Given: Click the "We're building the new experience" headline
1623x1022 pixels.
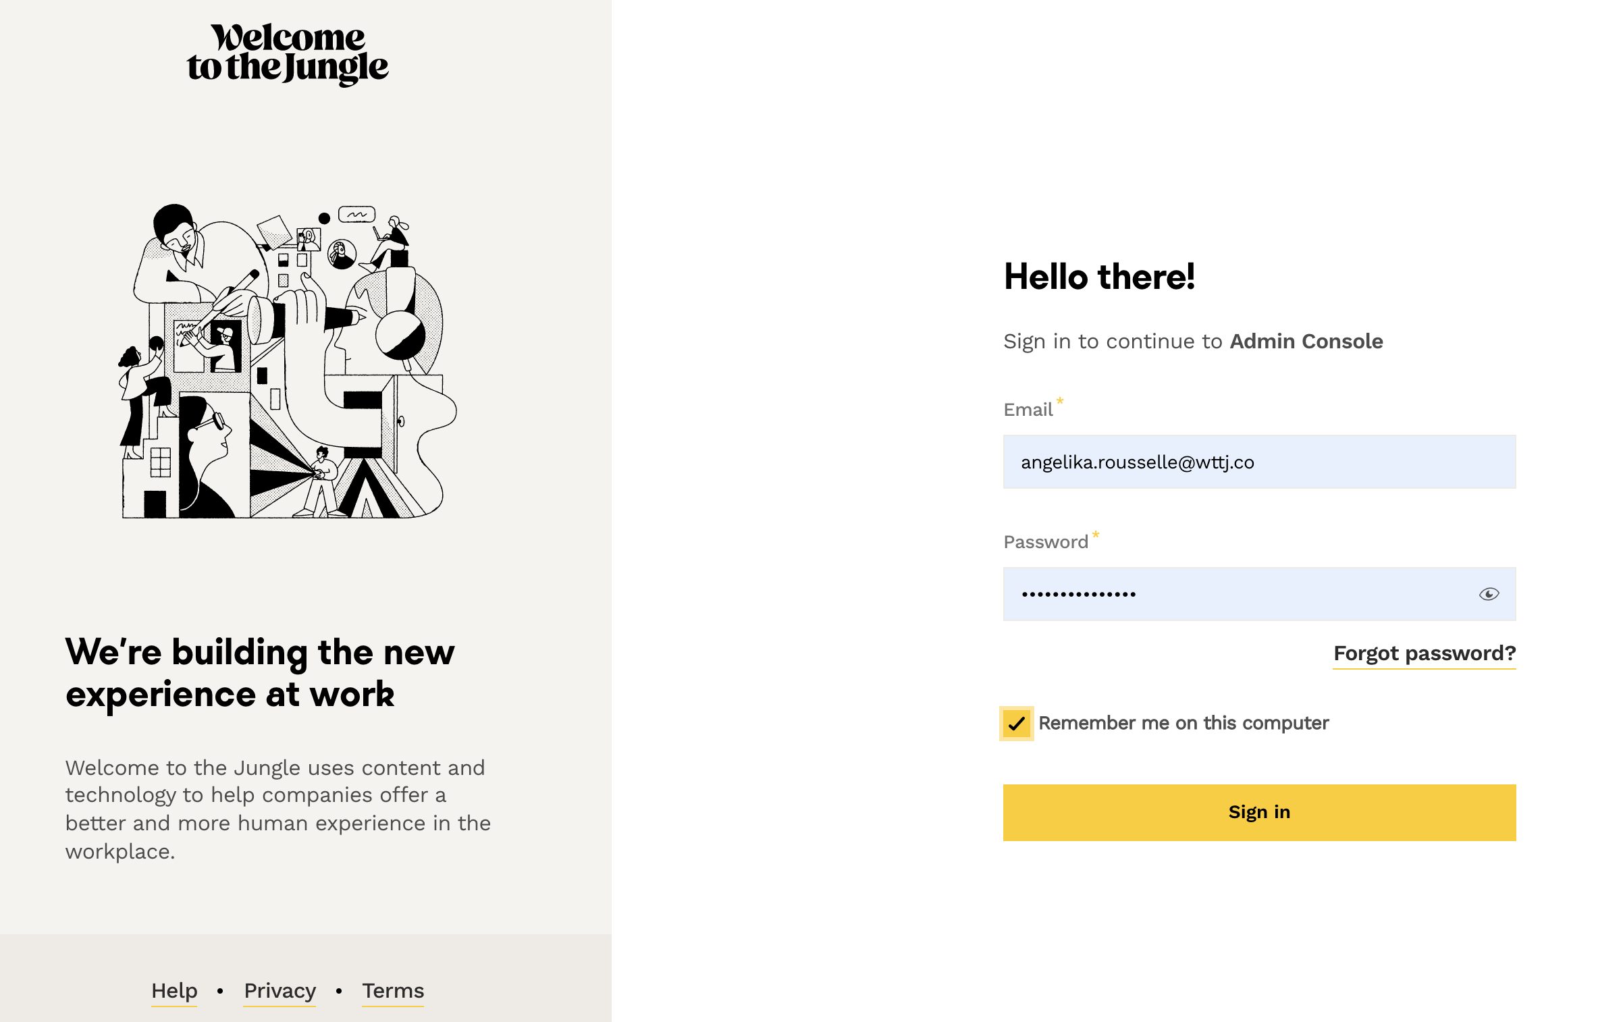Looking at the screenshot, I should 260,673.
